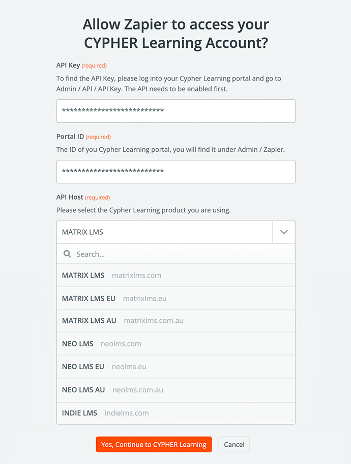Image resolution: width=351 pixels, height=464 pixels.
Task: Click Yes, Continue to CYPHER Learning
Action: click(154, 444)
